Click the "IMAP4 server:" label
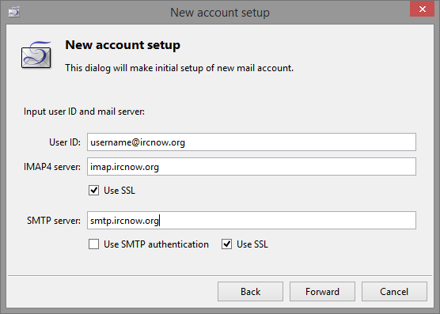This screenshot has width=440, height=314. point(52,167)
